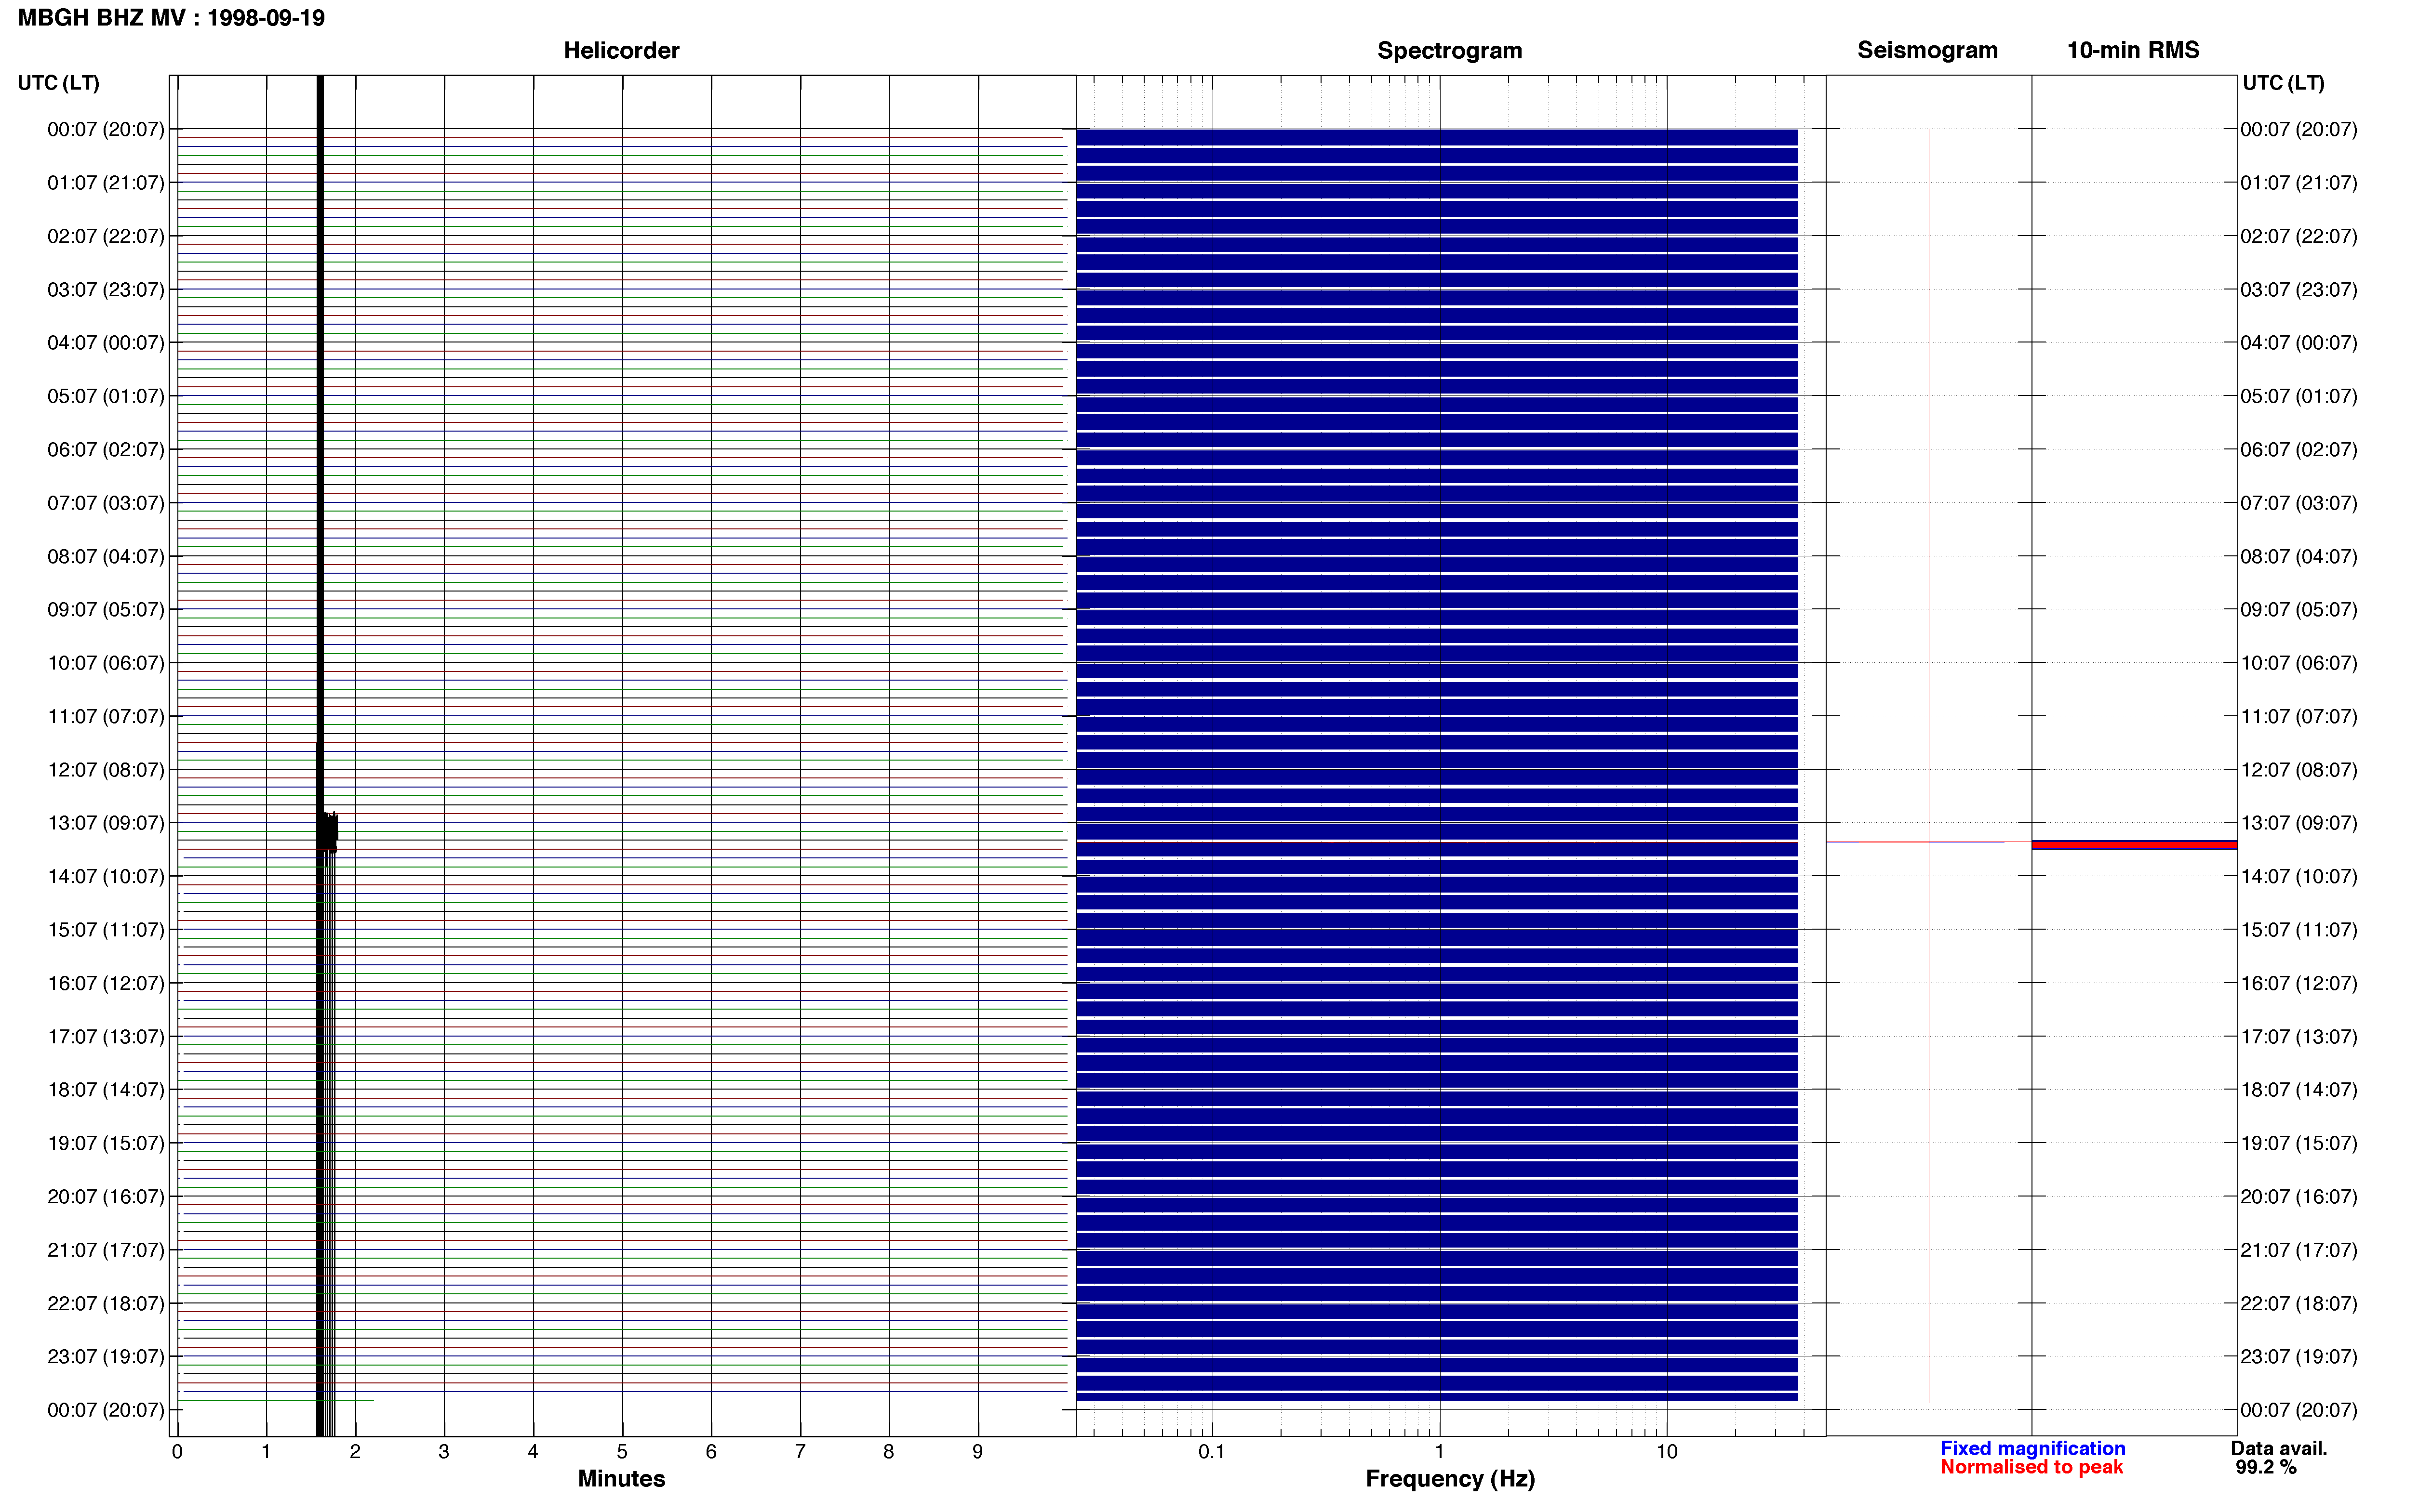The image size is (2419, 1512).
Task: Click '16:07 (12:07)' on the right time axis
Action: [2299, 983]
